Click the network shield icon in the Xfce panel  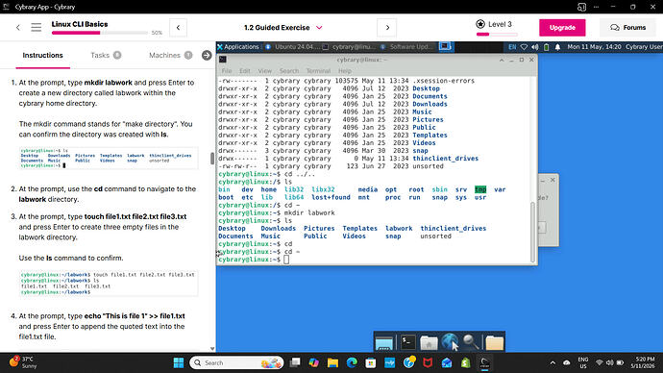pyautogui.click(x=524, y=47)
